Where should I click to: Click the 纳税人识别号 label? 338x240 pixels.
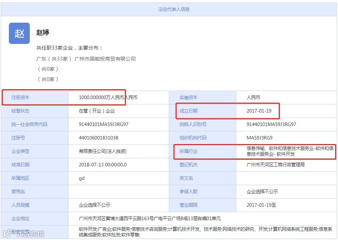193,124
